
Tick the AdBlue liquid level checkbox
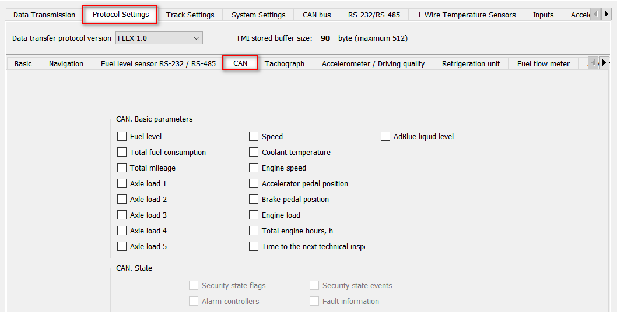click(385, 136)
